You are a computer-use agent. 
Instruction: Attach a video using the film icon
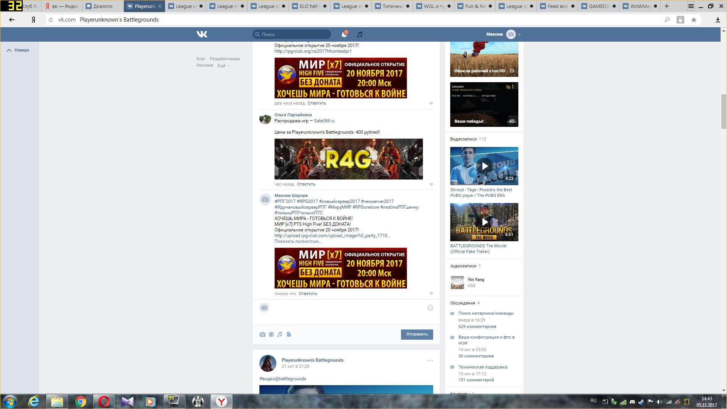pos(271,334)
